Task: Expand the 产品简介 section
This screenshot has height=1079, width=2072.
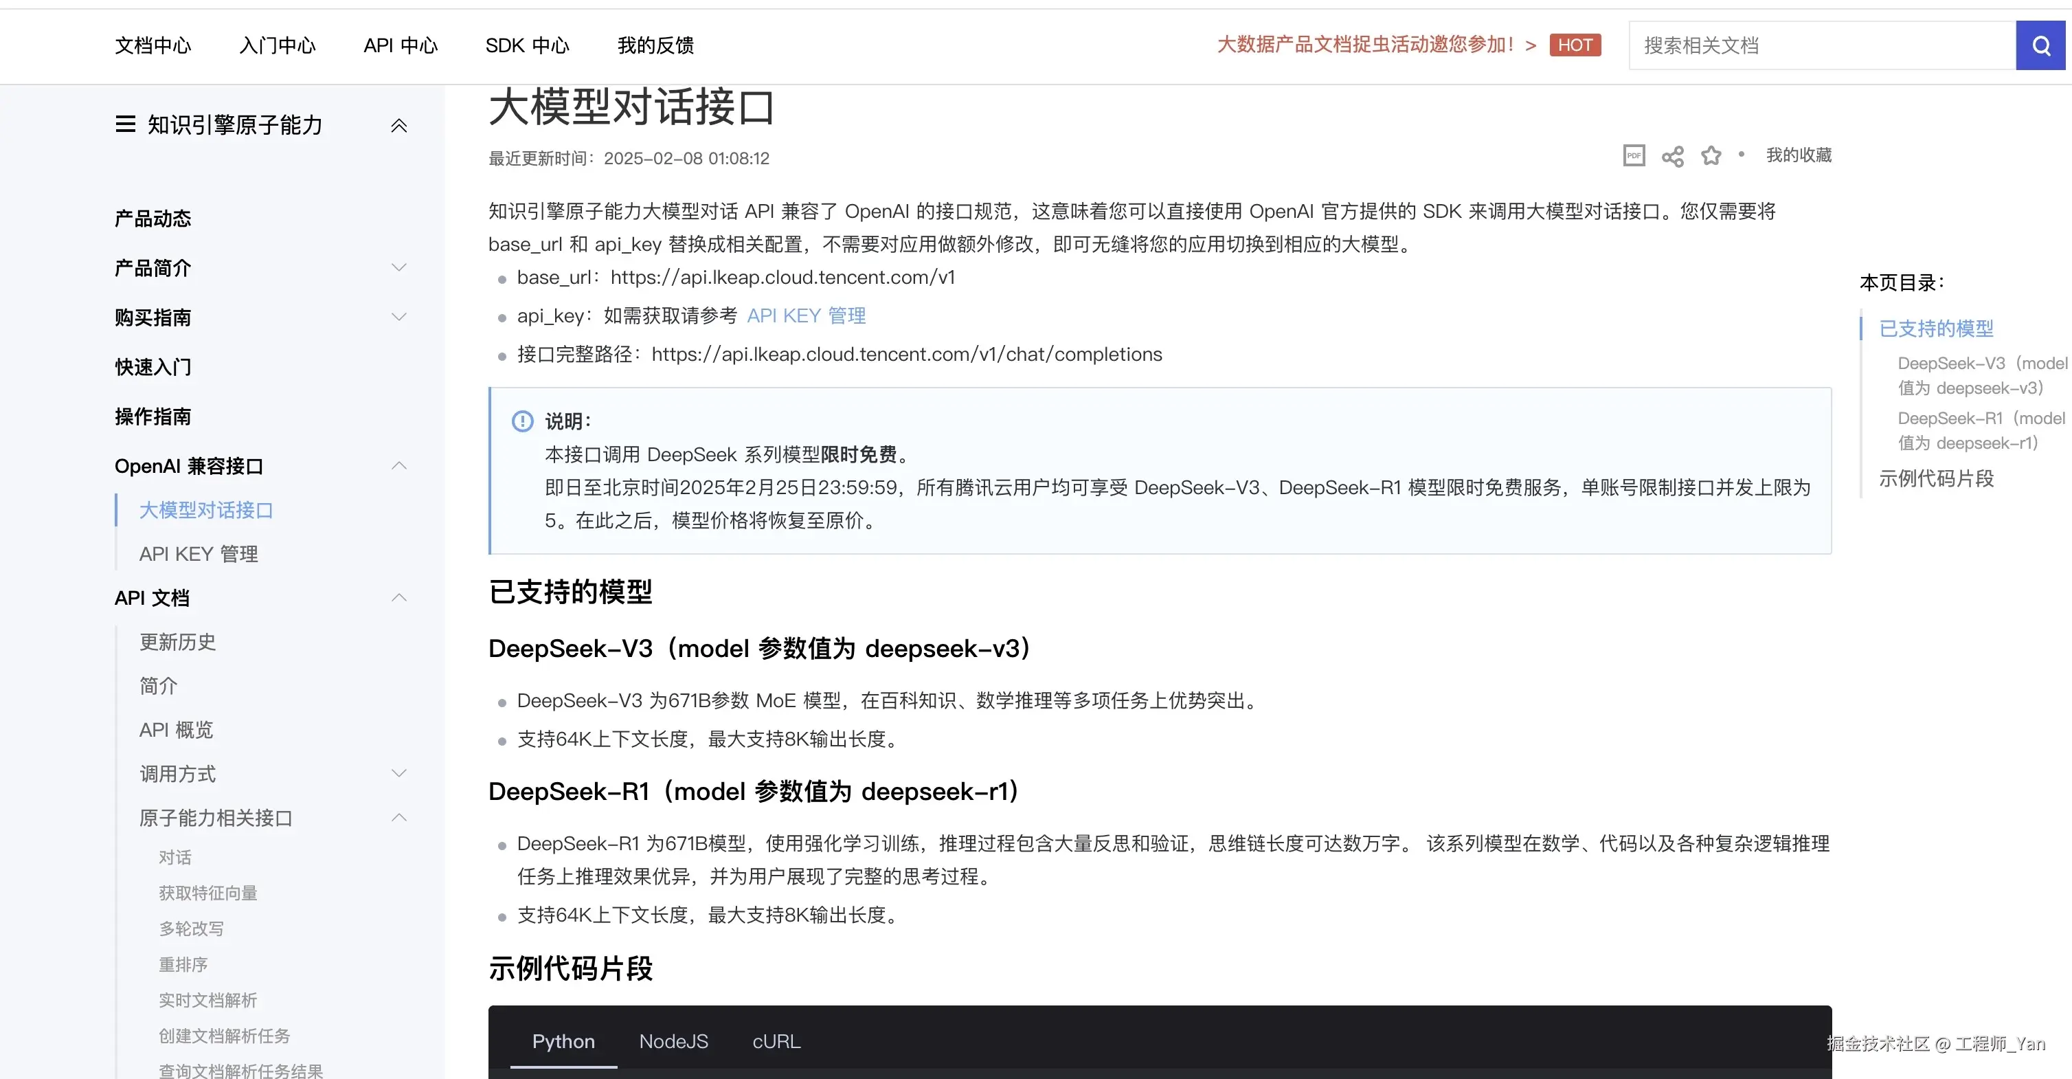Action: [399, 267]
